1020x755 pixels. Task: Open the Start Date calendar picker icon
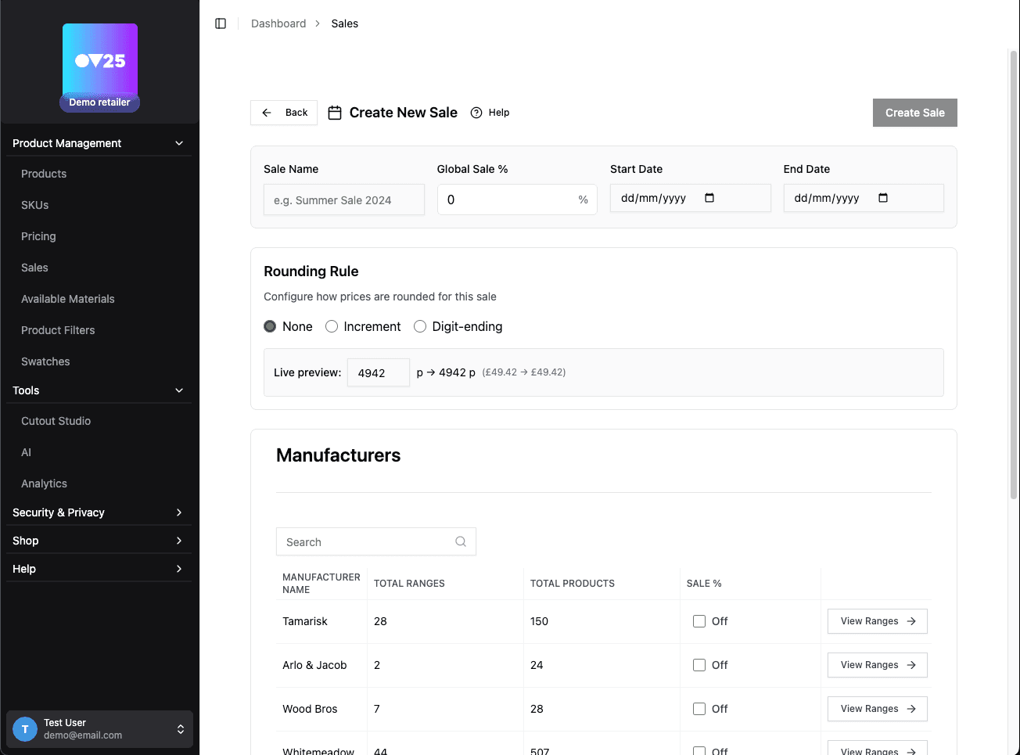tap(709, 198)
